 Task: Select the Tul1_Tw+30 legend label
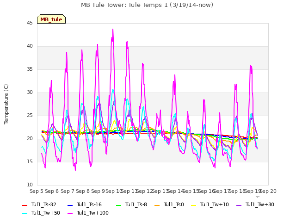[260, 204]
